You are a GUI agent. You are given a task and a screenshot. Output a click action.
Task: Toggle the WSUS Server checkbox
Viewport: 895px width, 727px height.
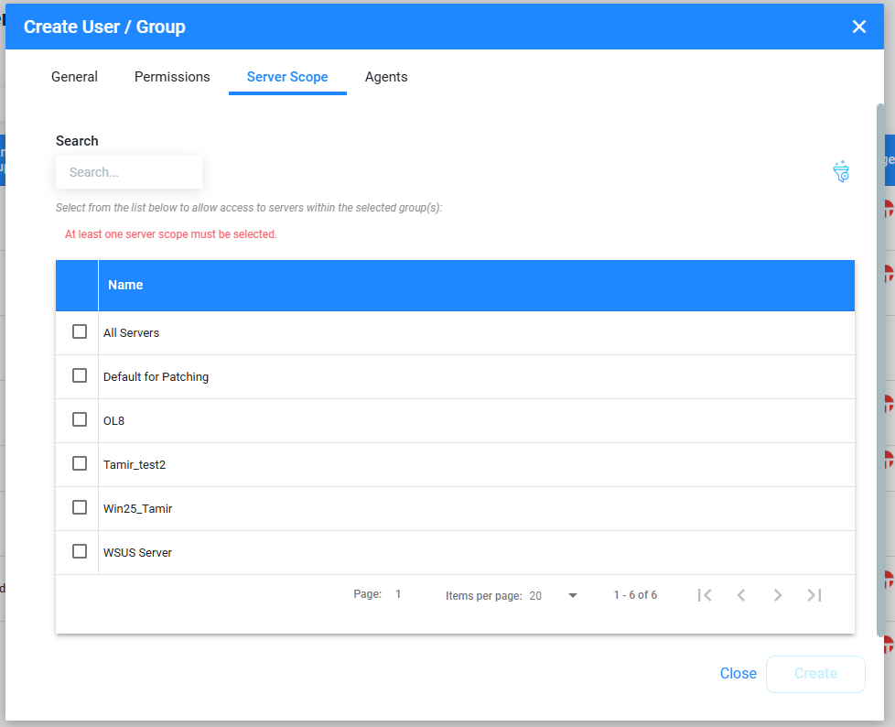80,551
